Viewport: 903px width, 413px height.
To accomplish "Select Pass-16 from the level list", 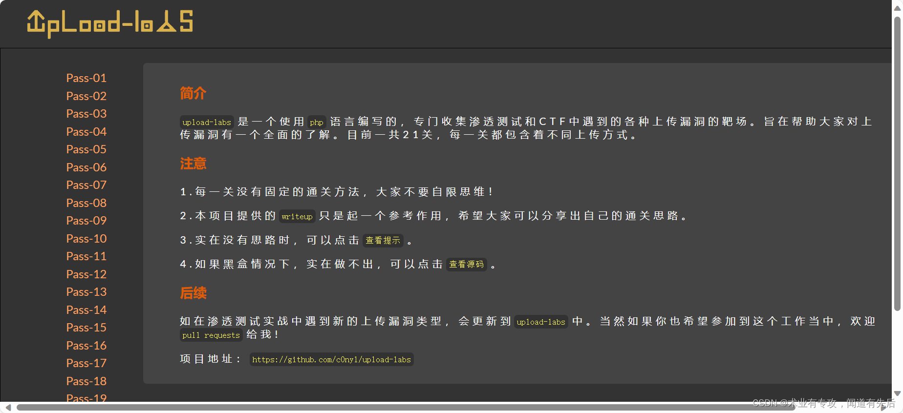I will [x=86, y=346].
